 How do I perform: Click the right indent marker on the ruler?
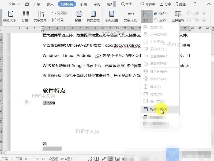(x=190, y=29)
